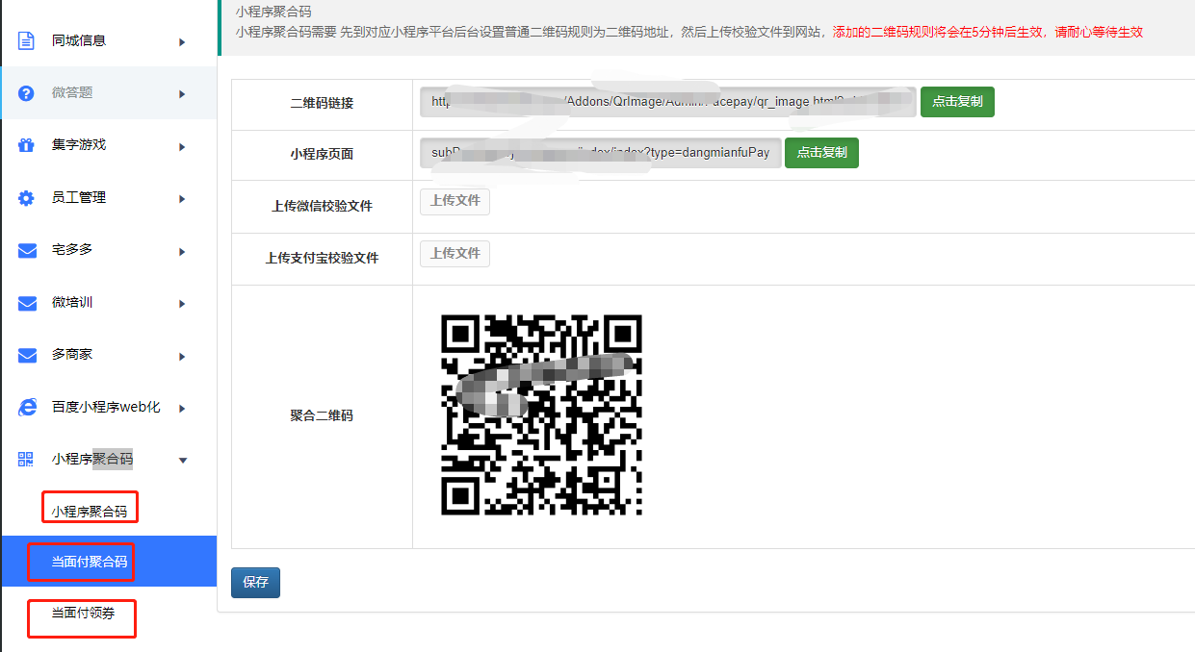The image size is (1195, 652).
Task: Expand the 宅多多 menu arrow
Action: point(182,251)
